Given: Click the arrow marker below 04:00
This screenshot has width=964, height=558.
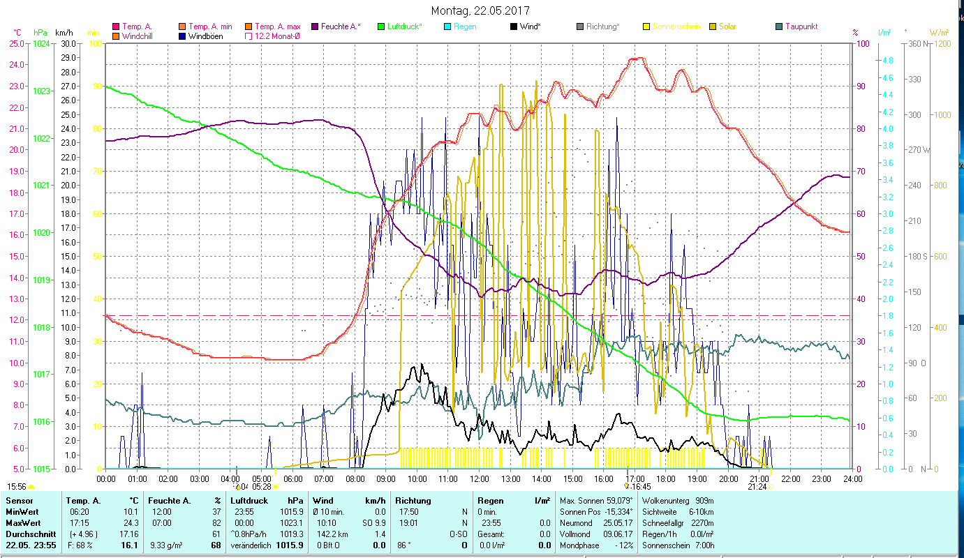Looking at the screenshot, I should click(x=237, y=487).
